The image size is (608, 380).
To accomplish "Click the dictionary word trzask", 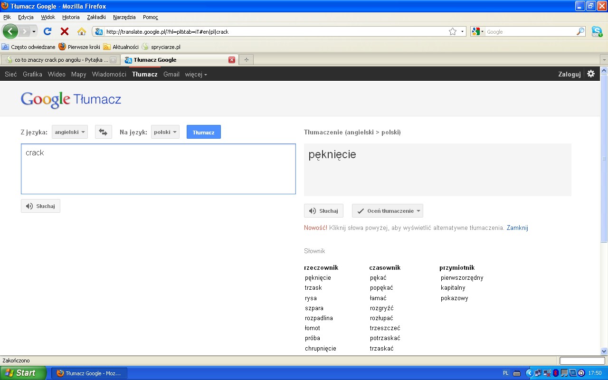I will pos(313,288).
